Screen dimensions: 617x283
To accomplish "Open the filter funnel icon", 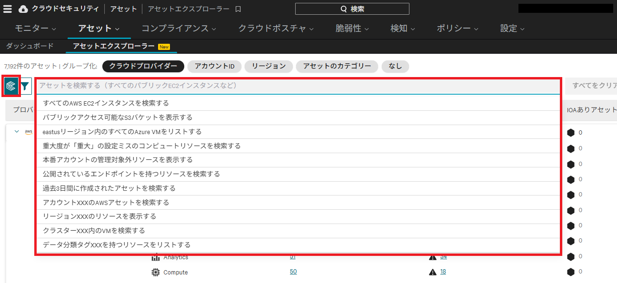I will 25,87.
